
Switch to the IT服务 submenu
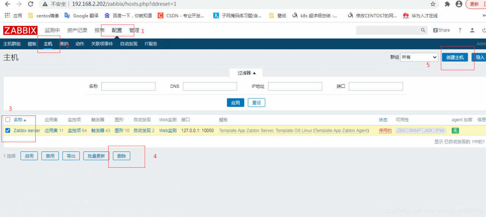(x=151, y=44)
